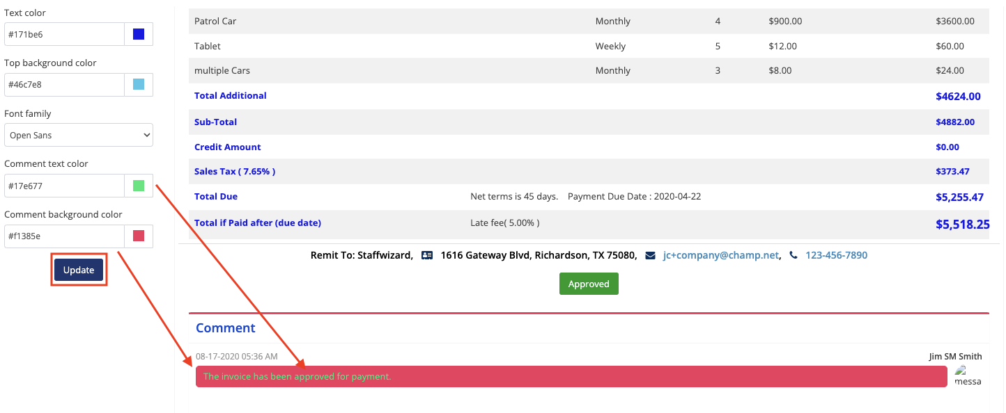1006x413 pixels.
Task: Click the Comment background color hex field
Action: tap(64, 236)
